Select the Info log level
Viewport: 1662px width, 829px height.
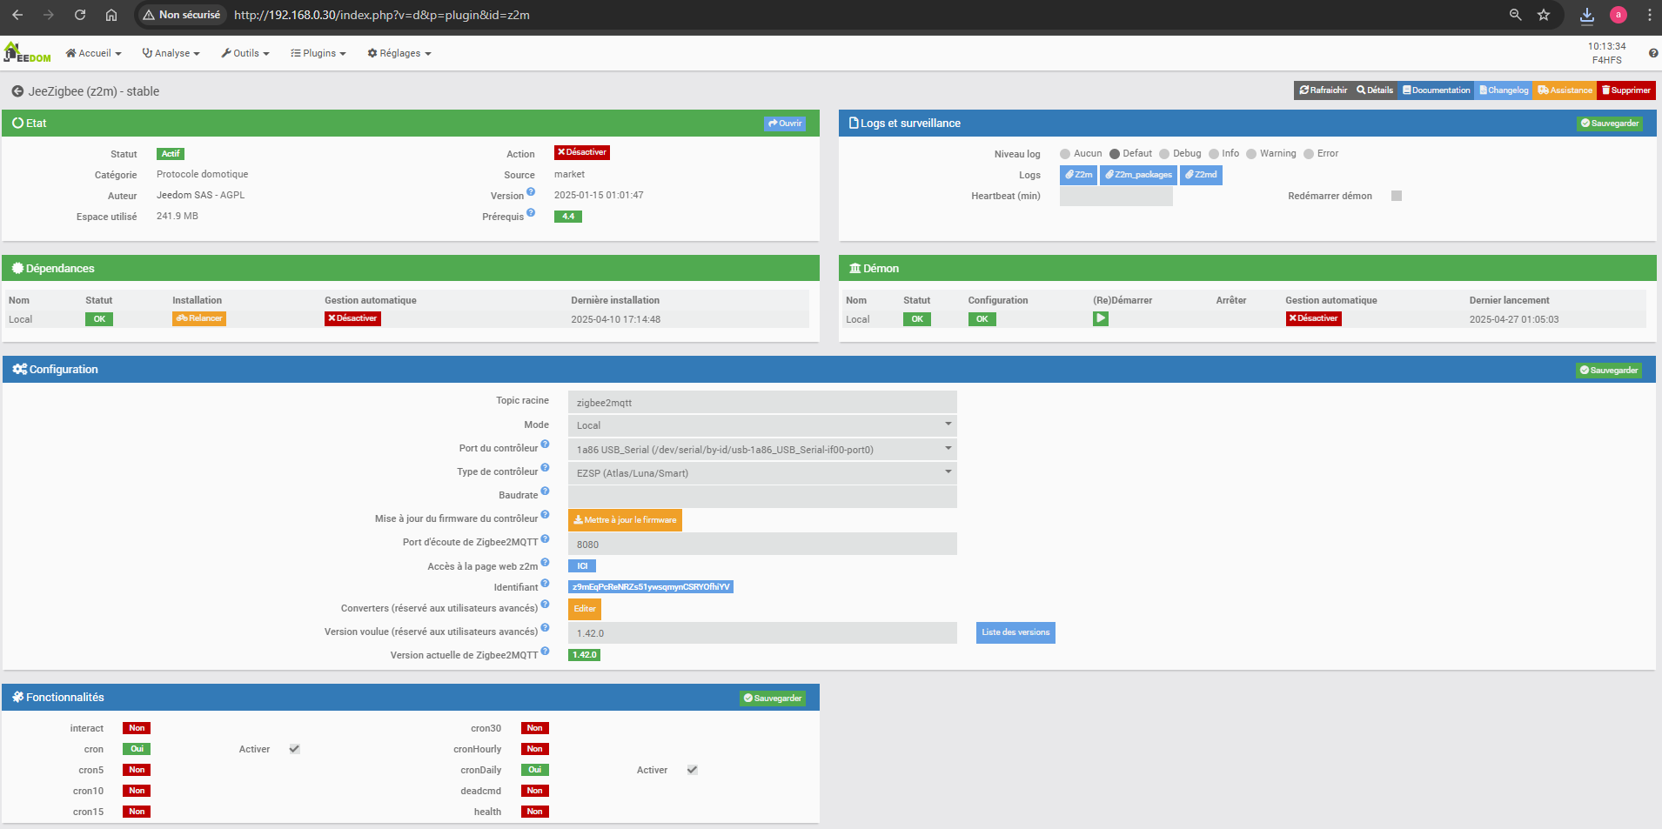[x=1214, y=154]
